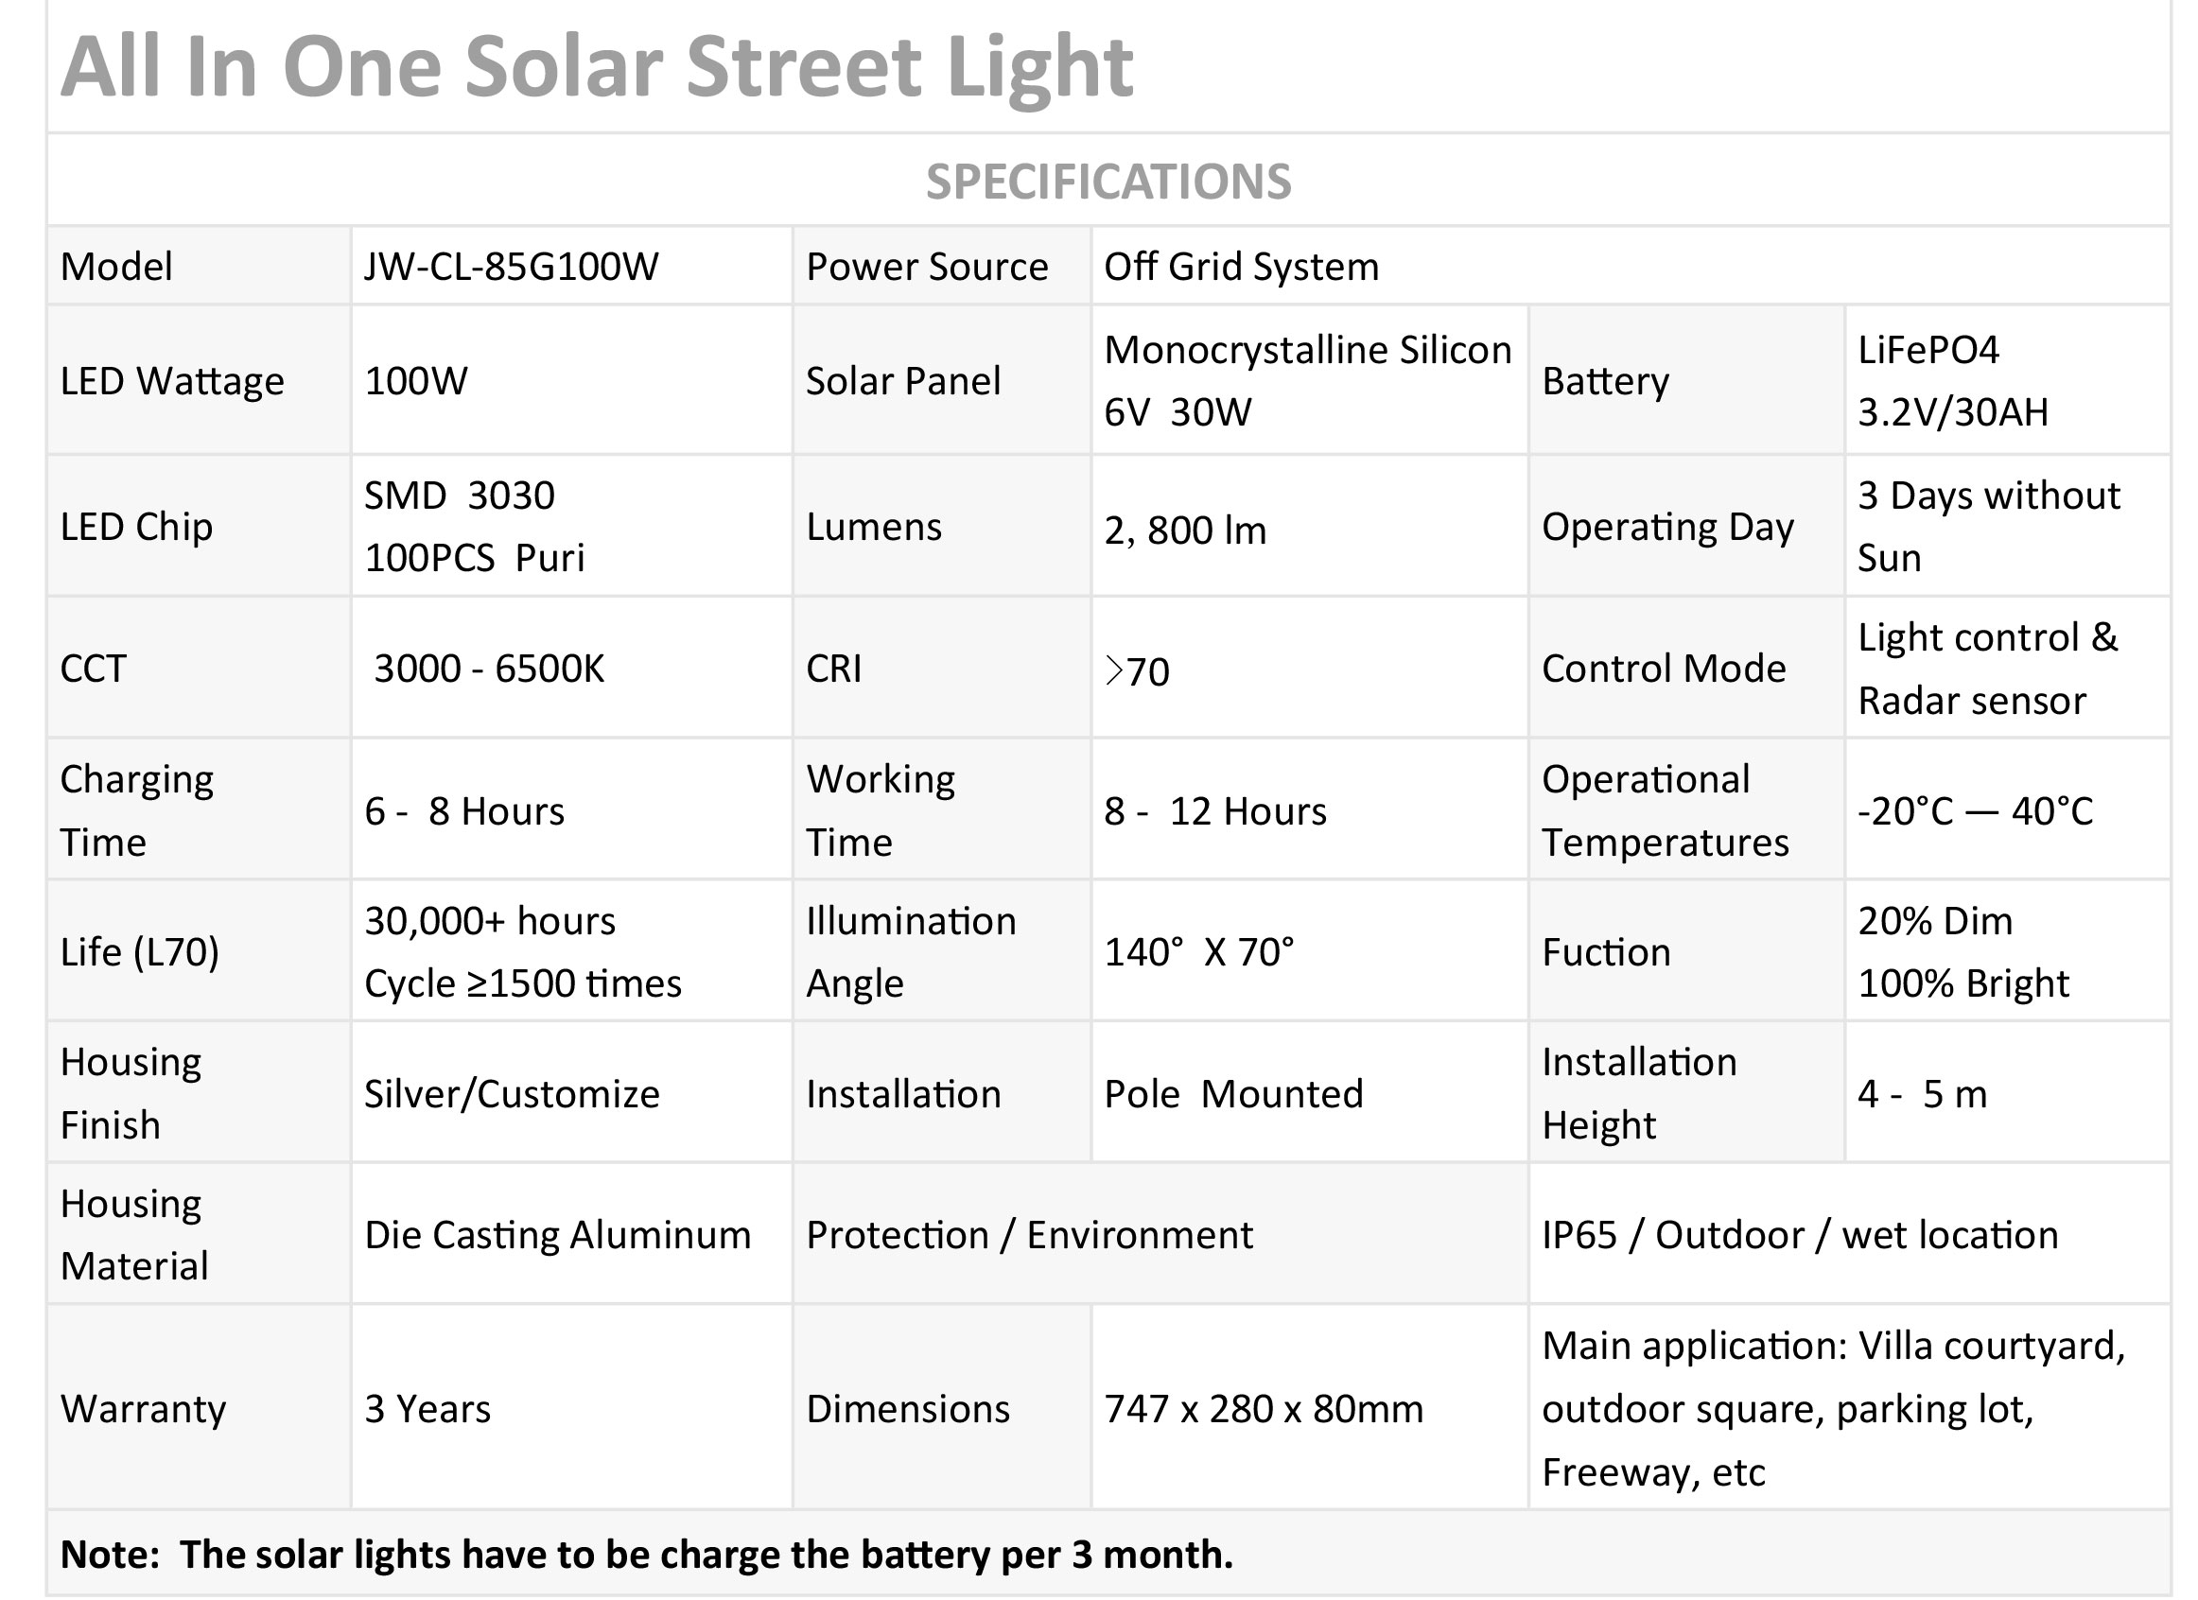Click the "Silver/Customize" housing finish value
This screenshot has width=2198, height=1600.
512,1094
